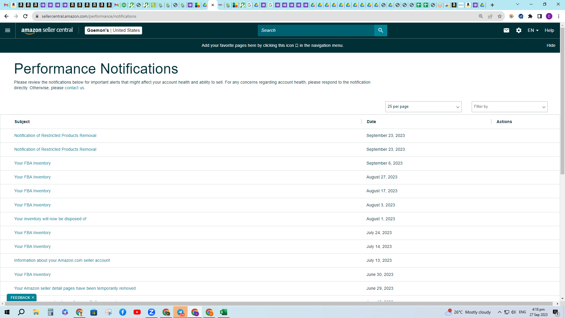Open Your FBA Inventory from July 24, 2023
The image size is (565, 318).
pyautogui.click(x=32, y=233)
